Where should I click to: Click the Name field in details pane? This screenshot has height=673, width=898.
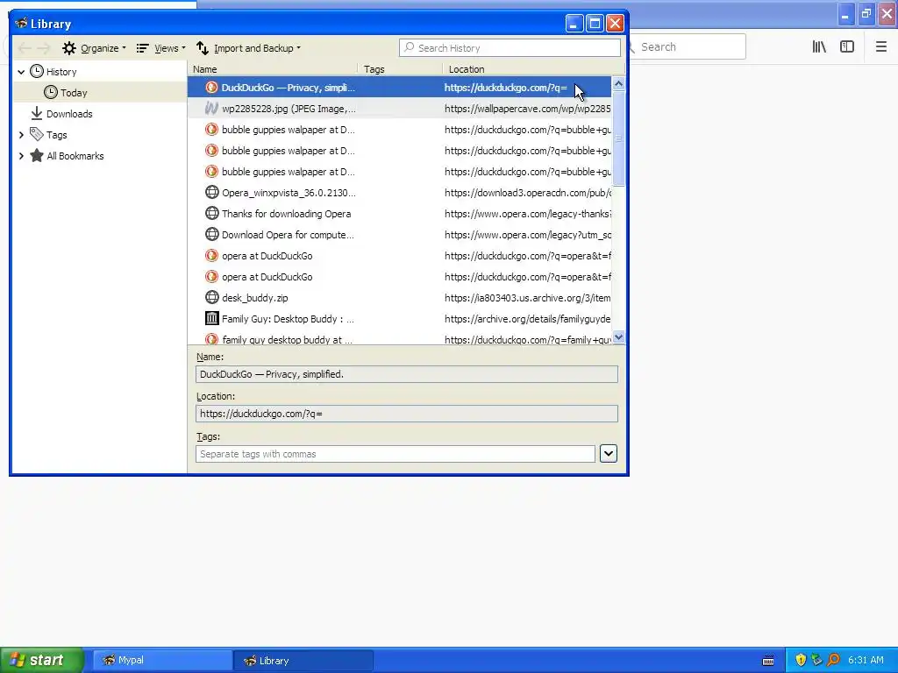(407, 374)
